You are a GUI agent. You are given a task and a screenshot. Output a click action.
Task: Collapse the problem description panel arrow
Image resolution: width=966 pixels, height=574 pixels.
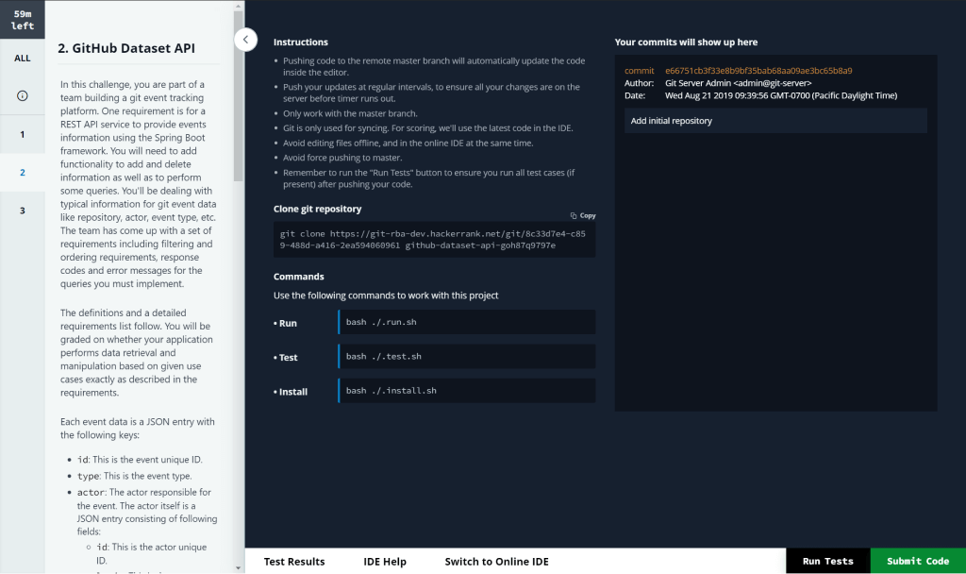245,40
